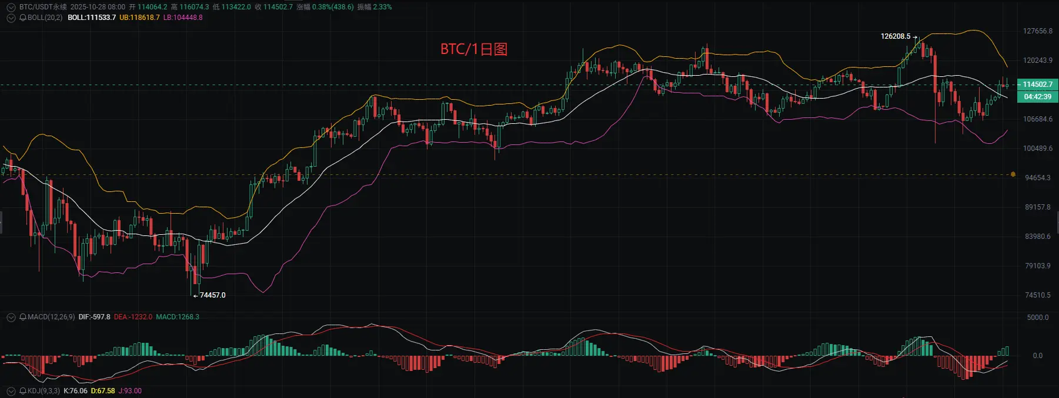Click the change value 0.38%(438.6)

click(x=333, y=7)
